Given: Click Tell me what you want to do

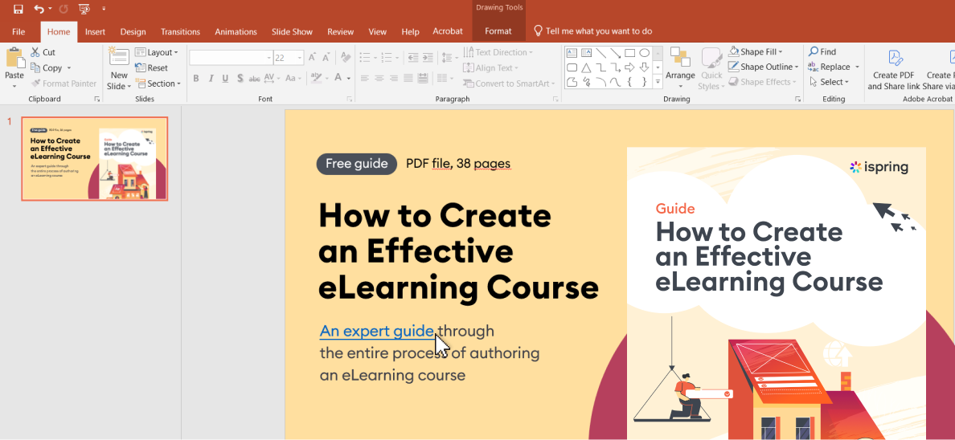Looking at the screenshot, I should (592, 31).
